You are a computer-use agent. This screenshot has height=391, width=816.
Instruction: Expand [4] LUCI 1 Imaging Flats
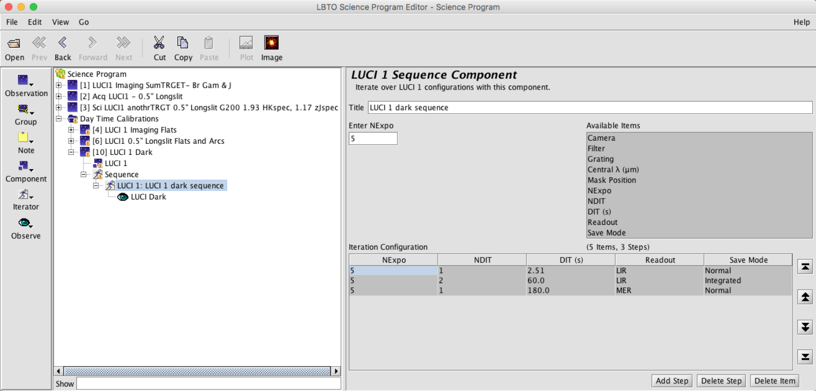(x=71, y=130)
